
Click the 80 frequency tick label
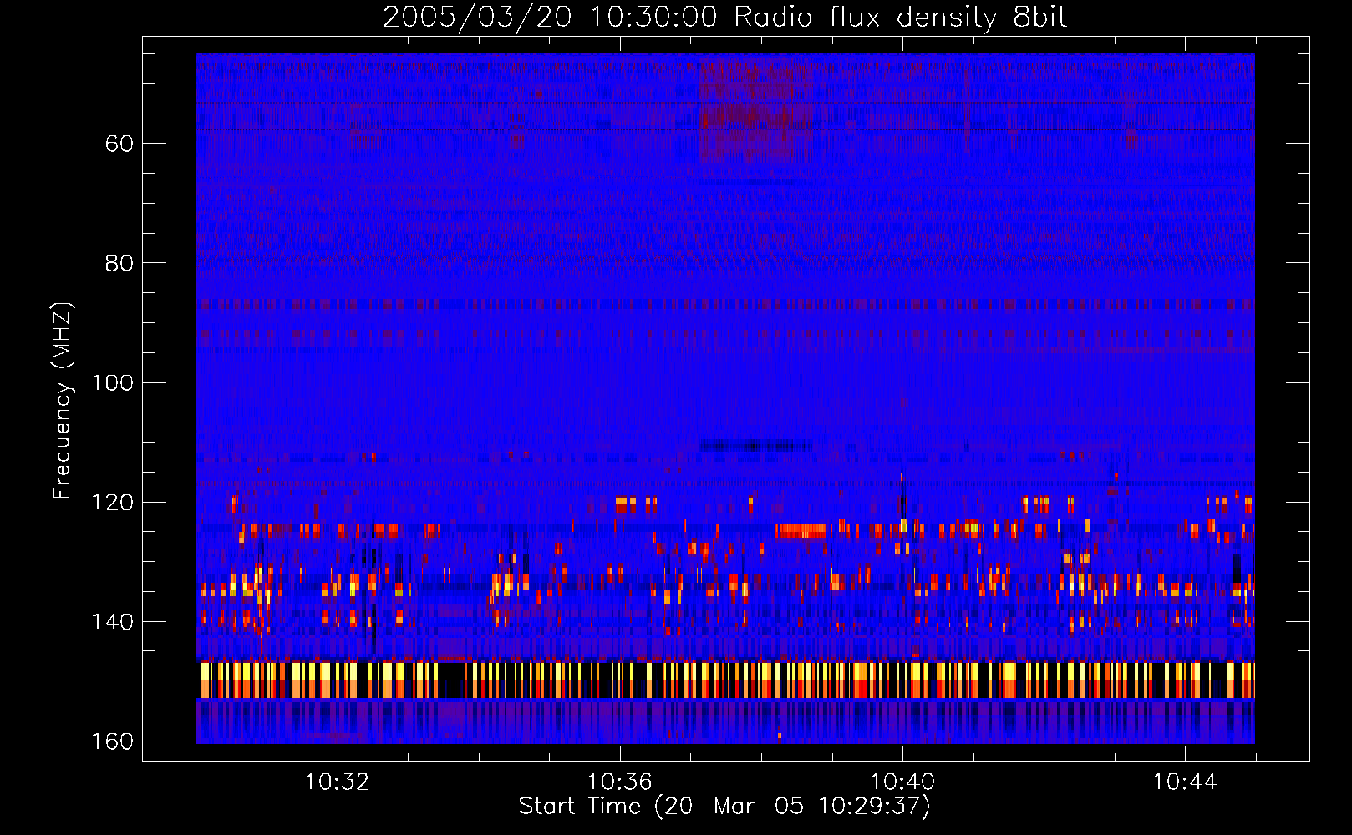119,263
